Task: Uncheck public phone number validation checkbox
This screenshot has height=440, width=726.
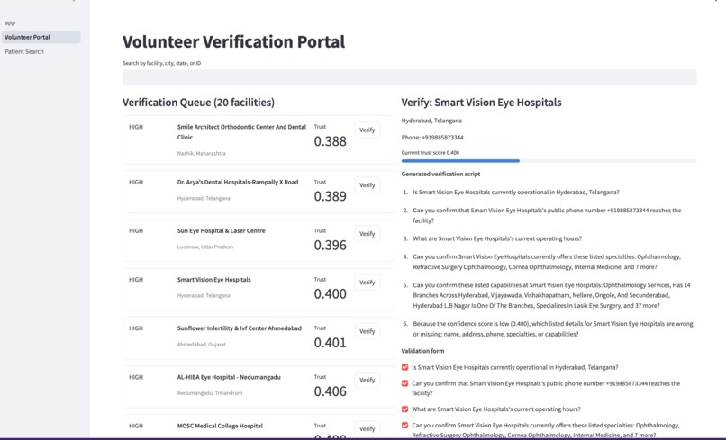Action: 404,383
